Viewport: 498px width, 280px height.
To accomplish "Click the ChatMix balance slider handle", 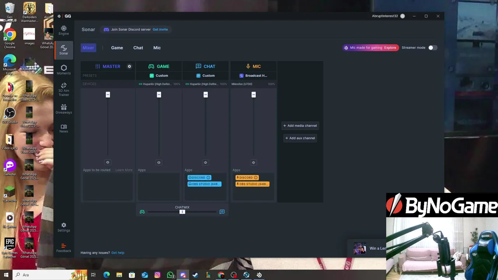I will tap(182, 212).
